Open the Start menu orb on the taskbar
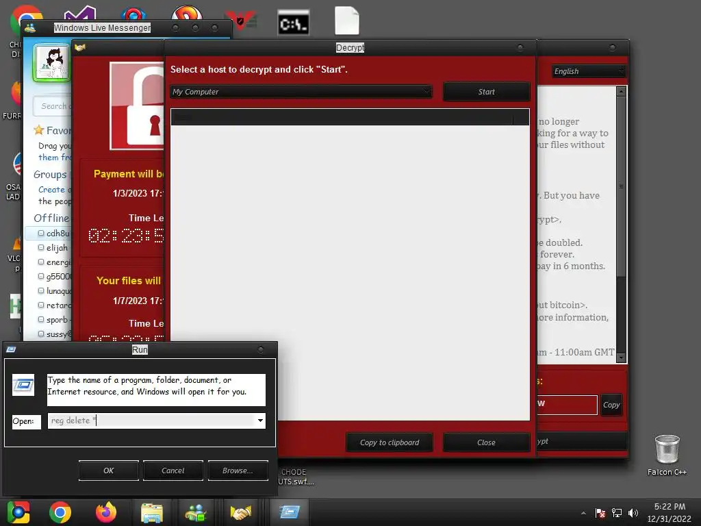The width and height of the screenshot is (701, 526). [18, 512]
